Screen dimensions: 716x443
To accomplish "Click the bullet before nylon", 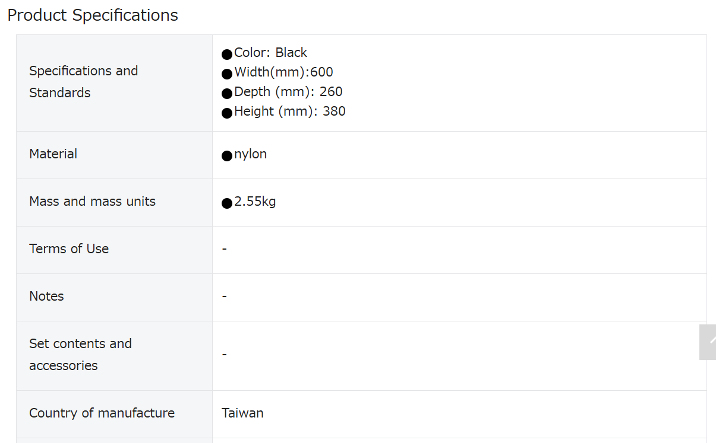I will [227, 156].
